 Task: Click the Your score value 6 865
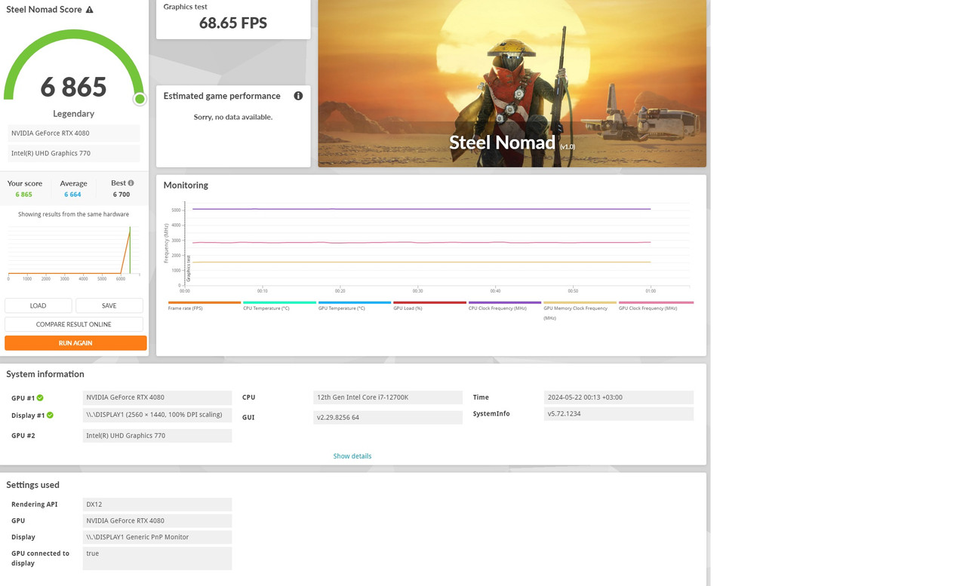(x=23, y=195)
